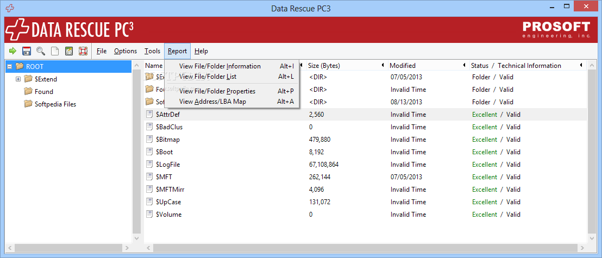
Task: Open the Tools menu
Action: click(x=153, y=51)
